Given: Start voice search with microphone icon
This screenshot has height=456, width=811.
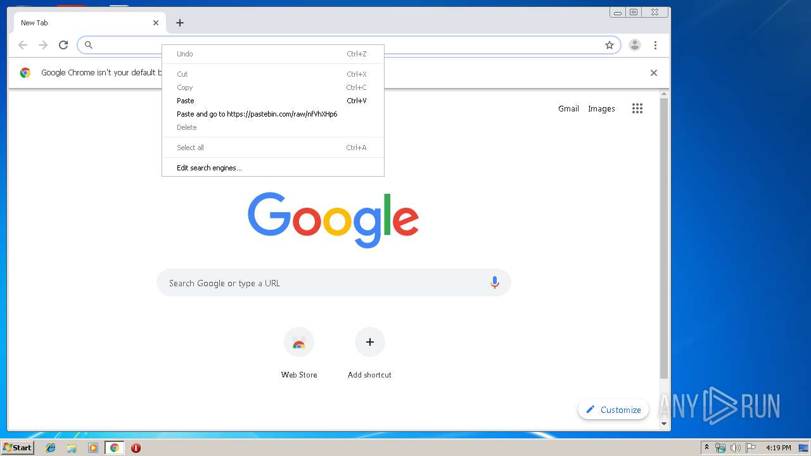Looking at the screenshot, I should coord(495,283).
